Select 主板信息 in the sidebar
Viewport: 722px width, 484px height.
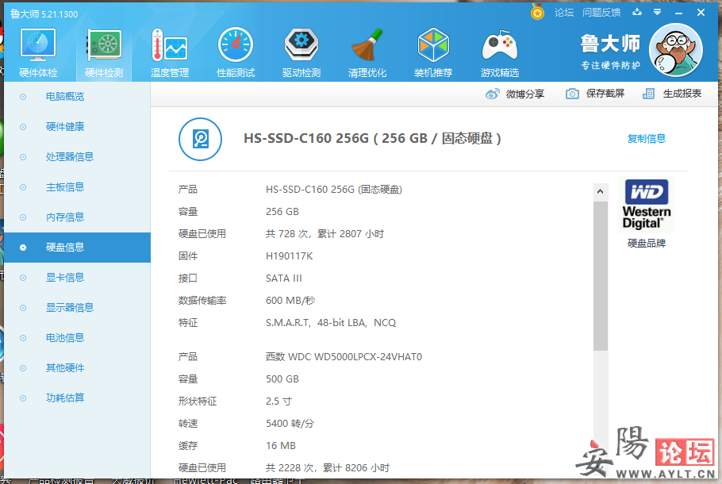pos(65,187)
